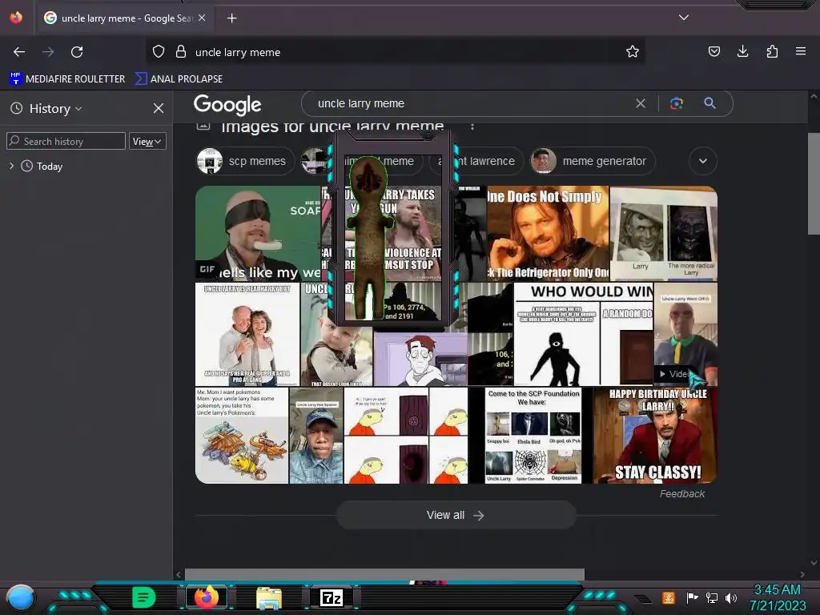
Task: Open the volume speaker tray icon
Action: click(731, 597)
